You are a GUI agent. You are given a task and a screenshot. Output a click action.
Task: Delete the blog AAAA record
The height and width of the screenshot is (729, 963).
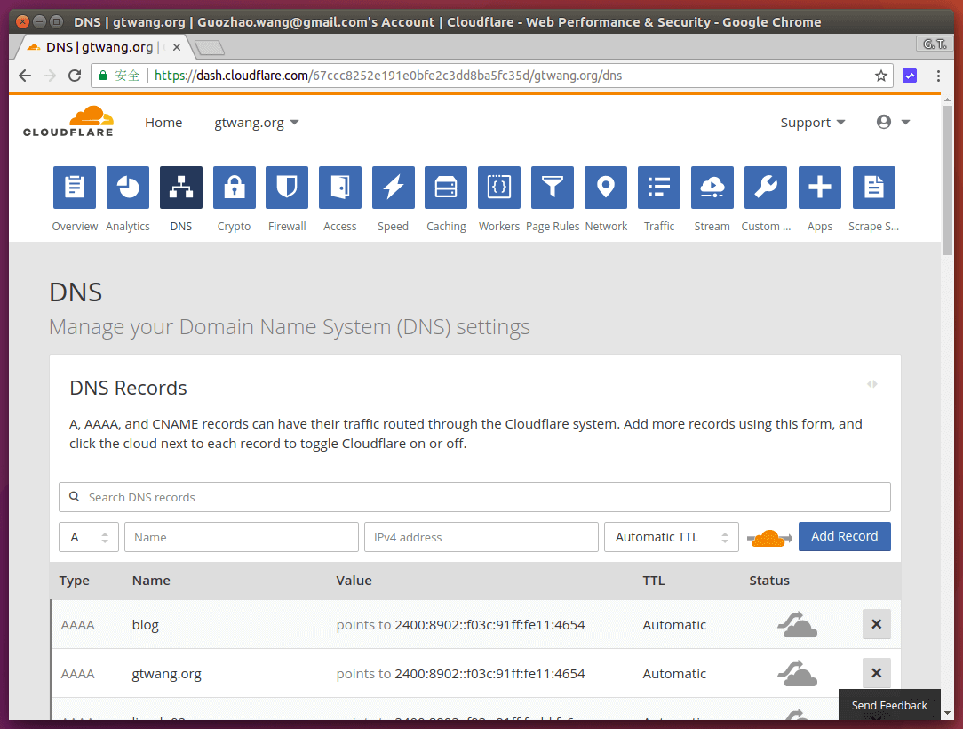click(x=876, y=624)
